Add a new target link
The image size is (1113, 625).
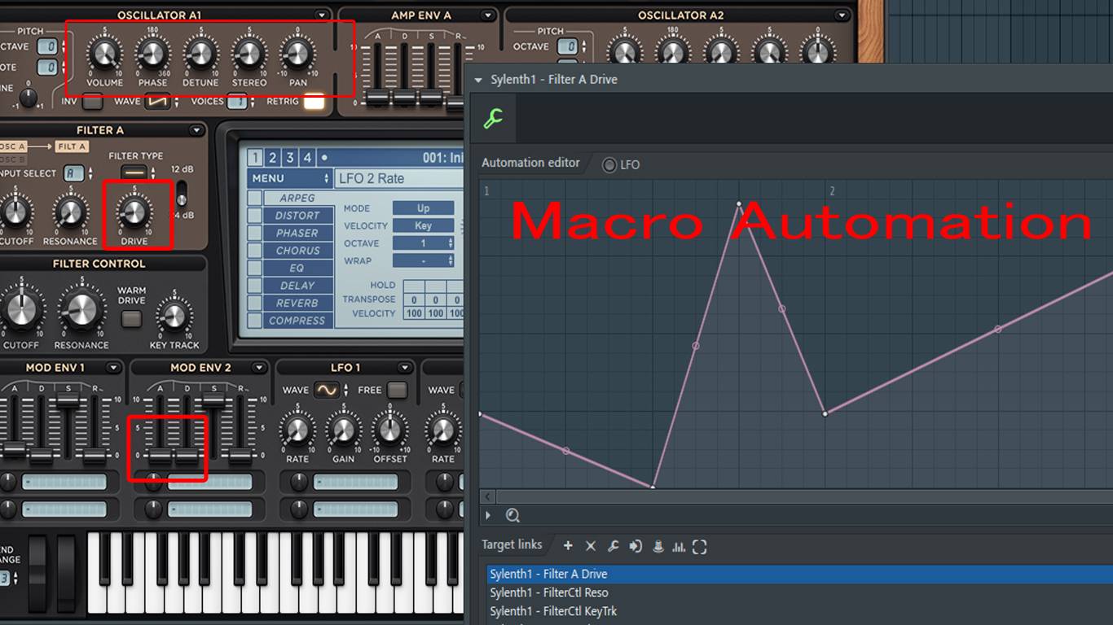tap(568, 546)
